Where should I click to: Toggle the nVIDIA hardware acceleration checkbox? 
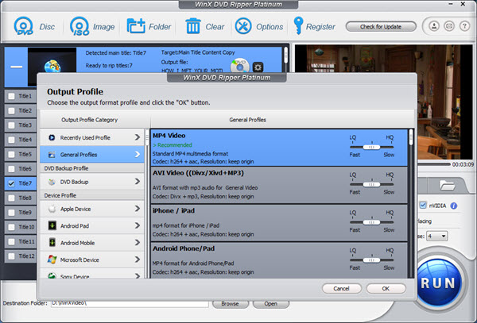[x=423, y=206]
